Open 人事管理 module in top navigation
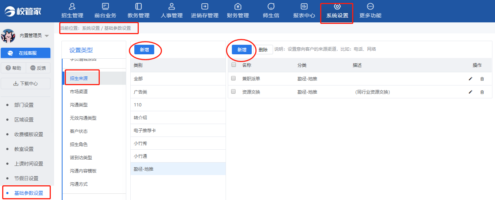Viewport: 495px width, 200px height. (x=172, y=11)
